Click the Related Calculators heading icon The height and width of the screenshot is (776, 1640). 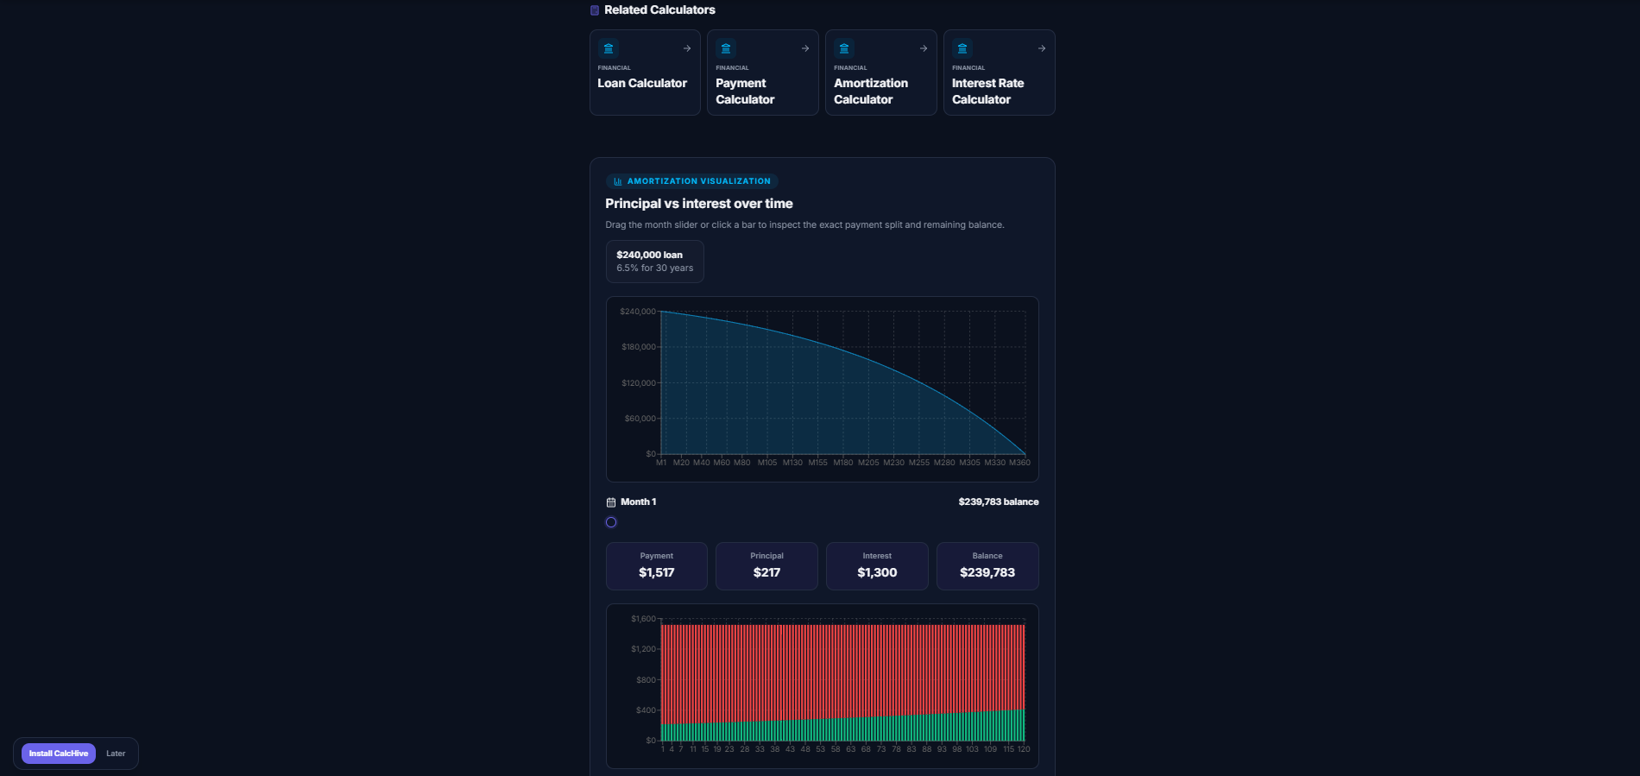point(595,10)
